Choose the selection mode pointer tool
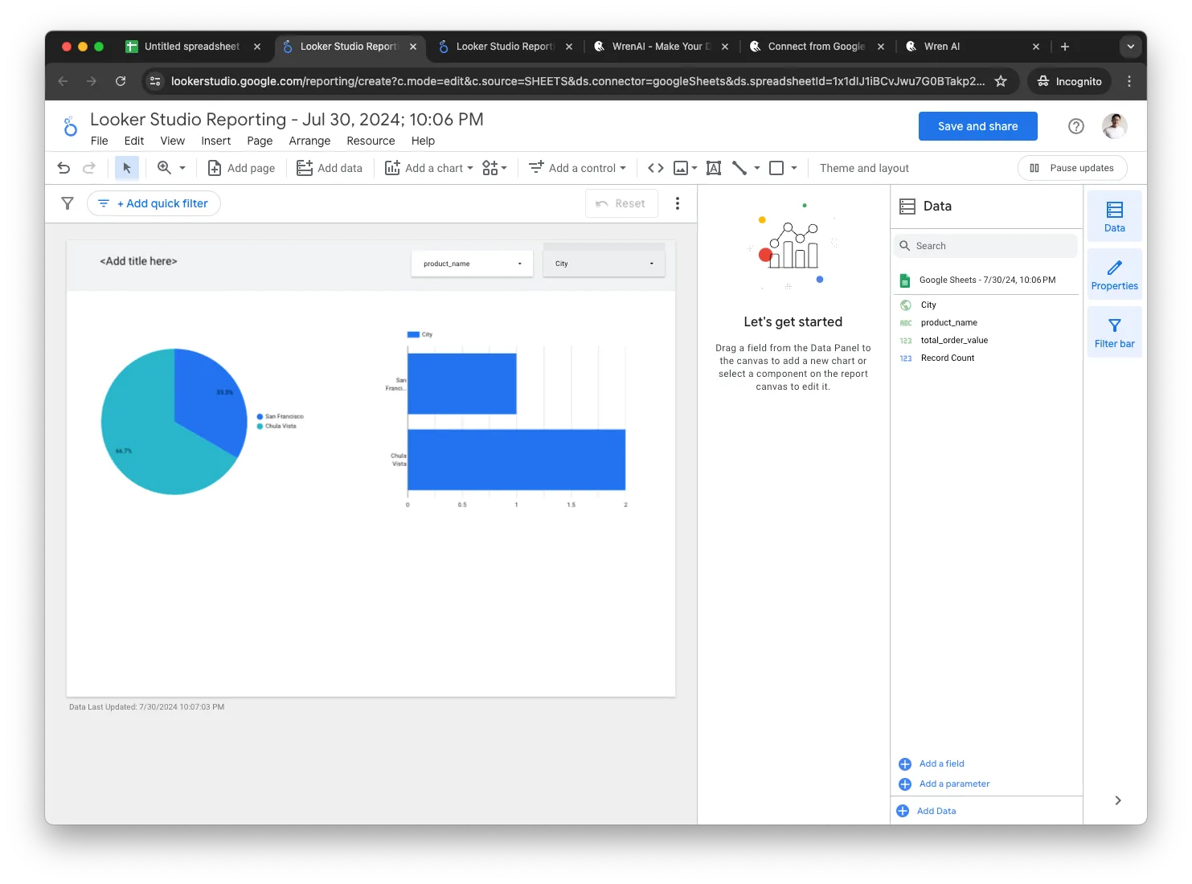This screenshot has width=1192, height=884. (x=127, y=168)
